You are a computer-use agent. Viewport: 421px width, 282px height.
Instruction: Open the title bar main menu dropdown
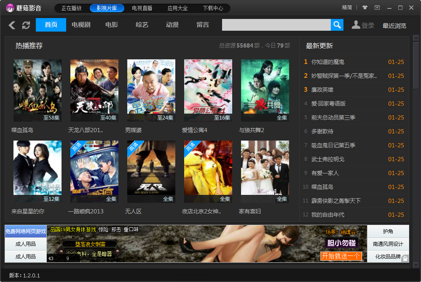pos(377,8)
